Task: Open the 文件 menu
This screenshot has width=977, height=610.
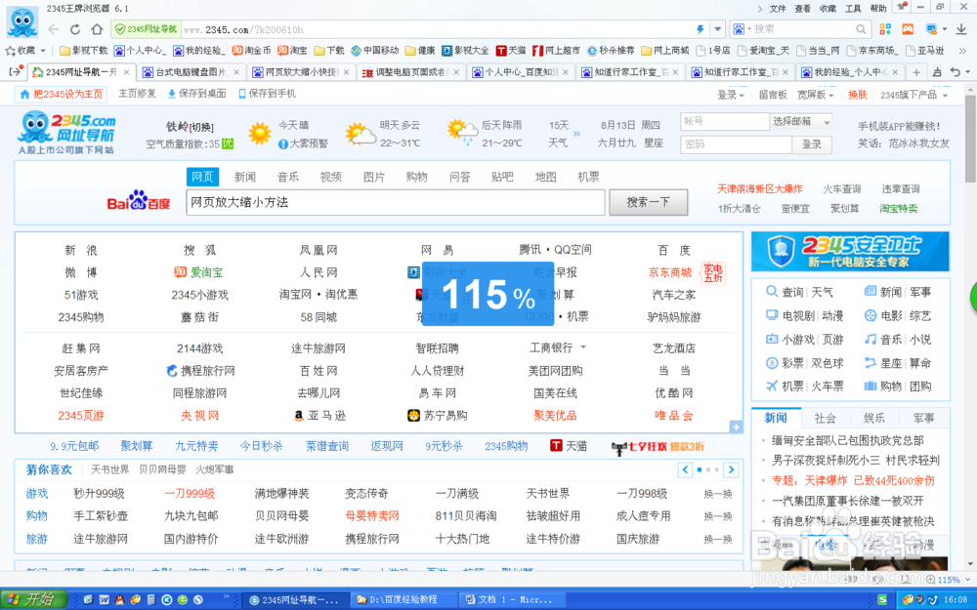Action: tap(778, 8)
